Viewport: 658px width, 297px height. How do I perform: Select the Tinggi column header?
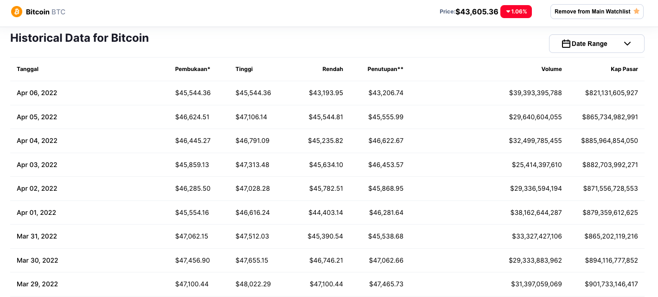(x=244, y=69)
